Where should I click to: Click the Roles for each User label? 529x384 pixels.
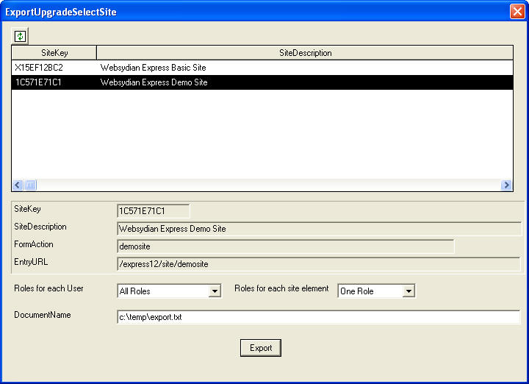(x=48, y=288)
